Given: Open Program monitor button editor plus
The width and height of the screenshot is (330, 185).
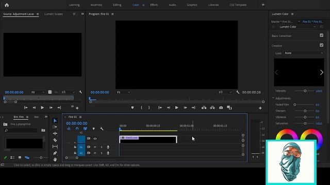Looking at the screenshot, I should coord(260,108).
